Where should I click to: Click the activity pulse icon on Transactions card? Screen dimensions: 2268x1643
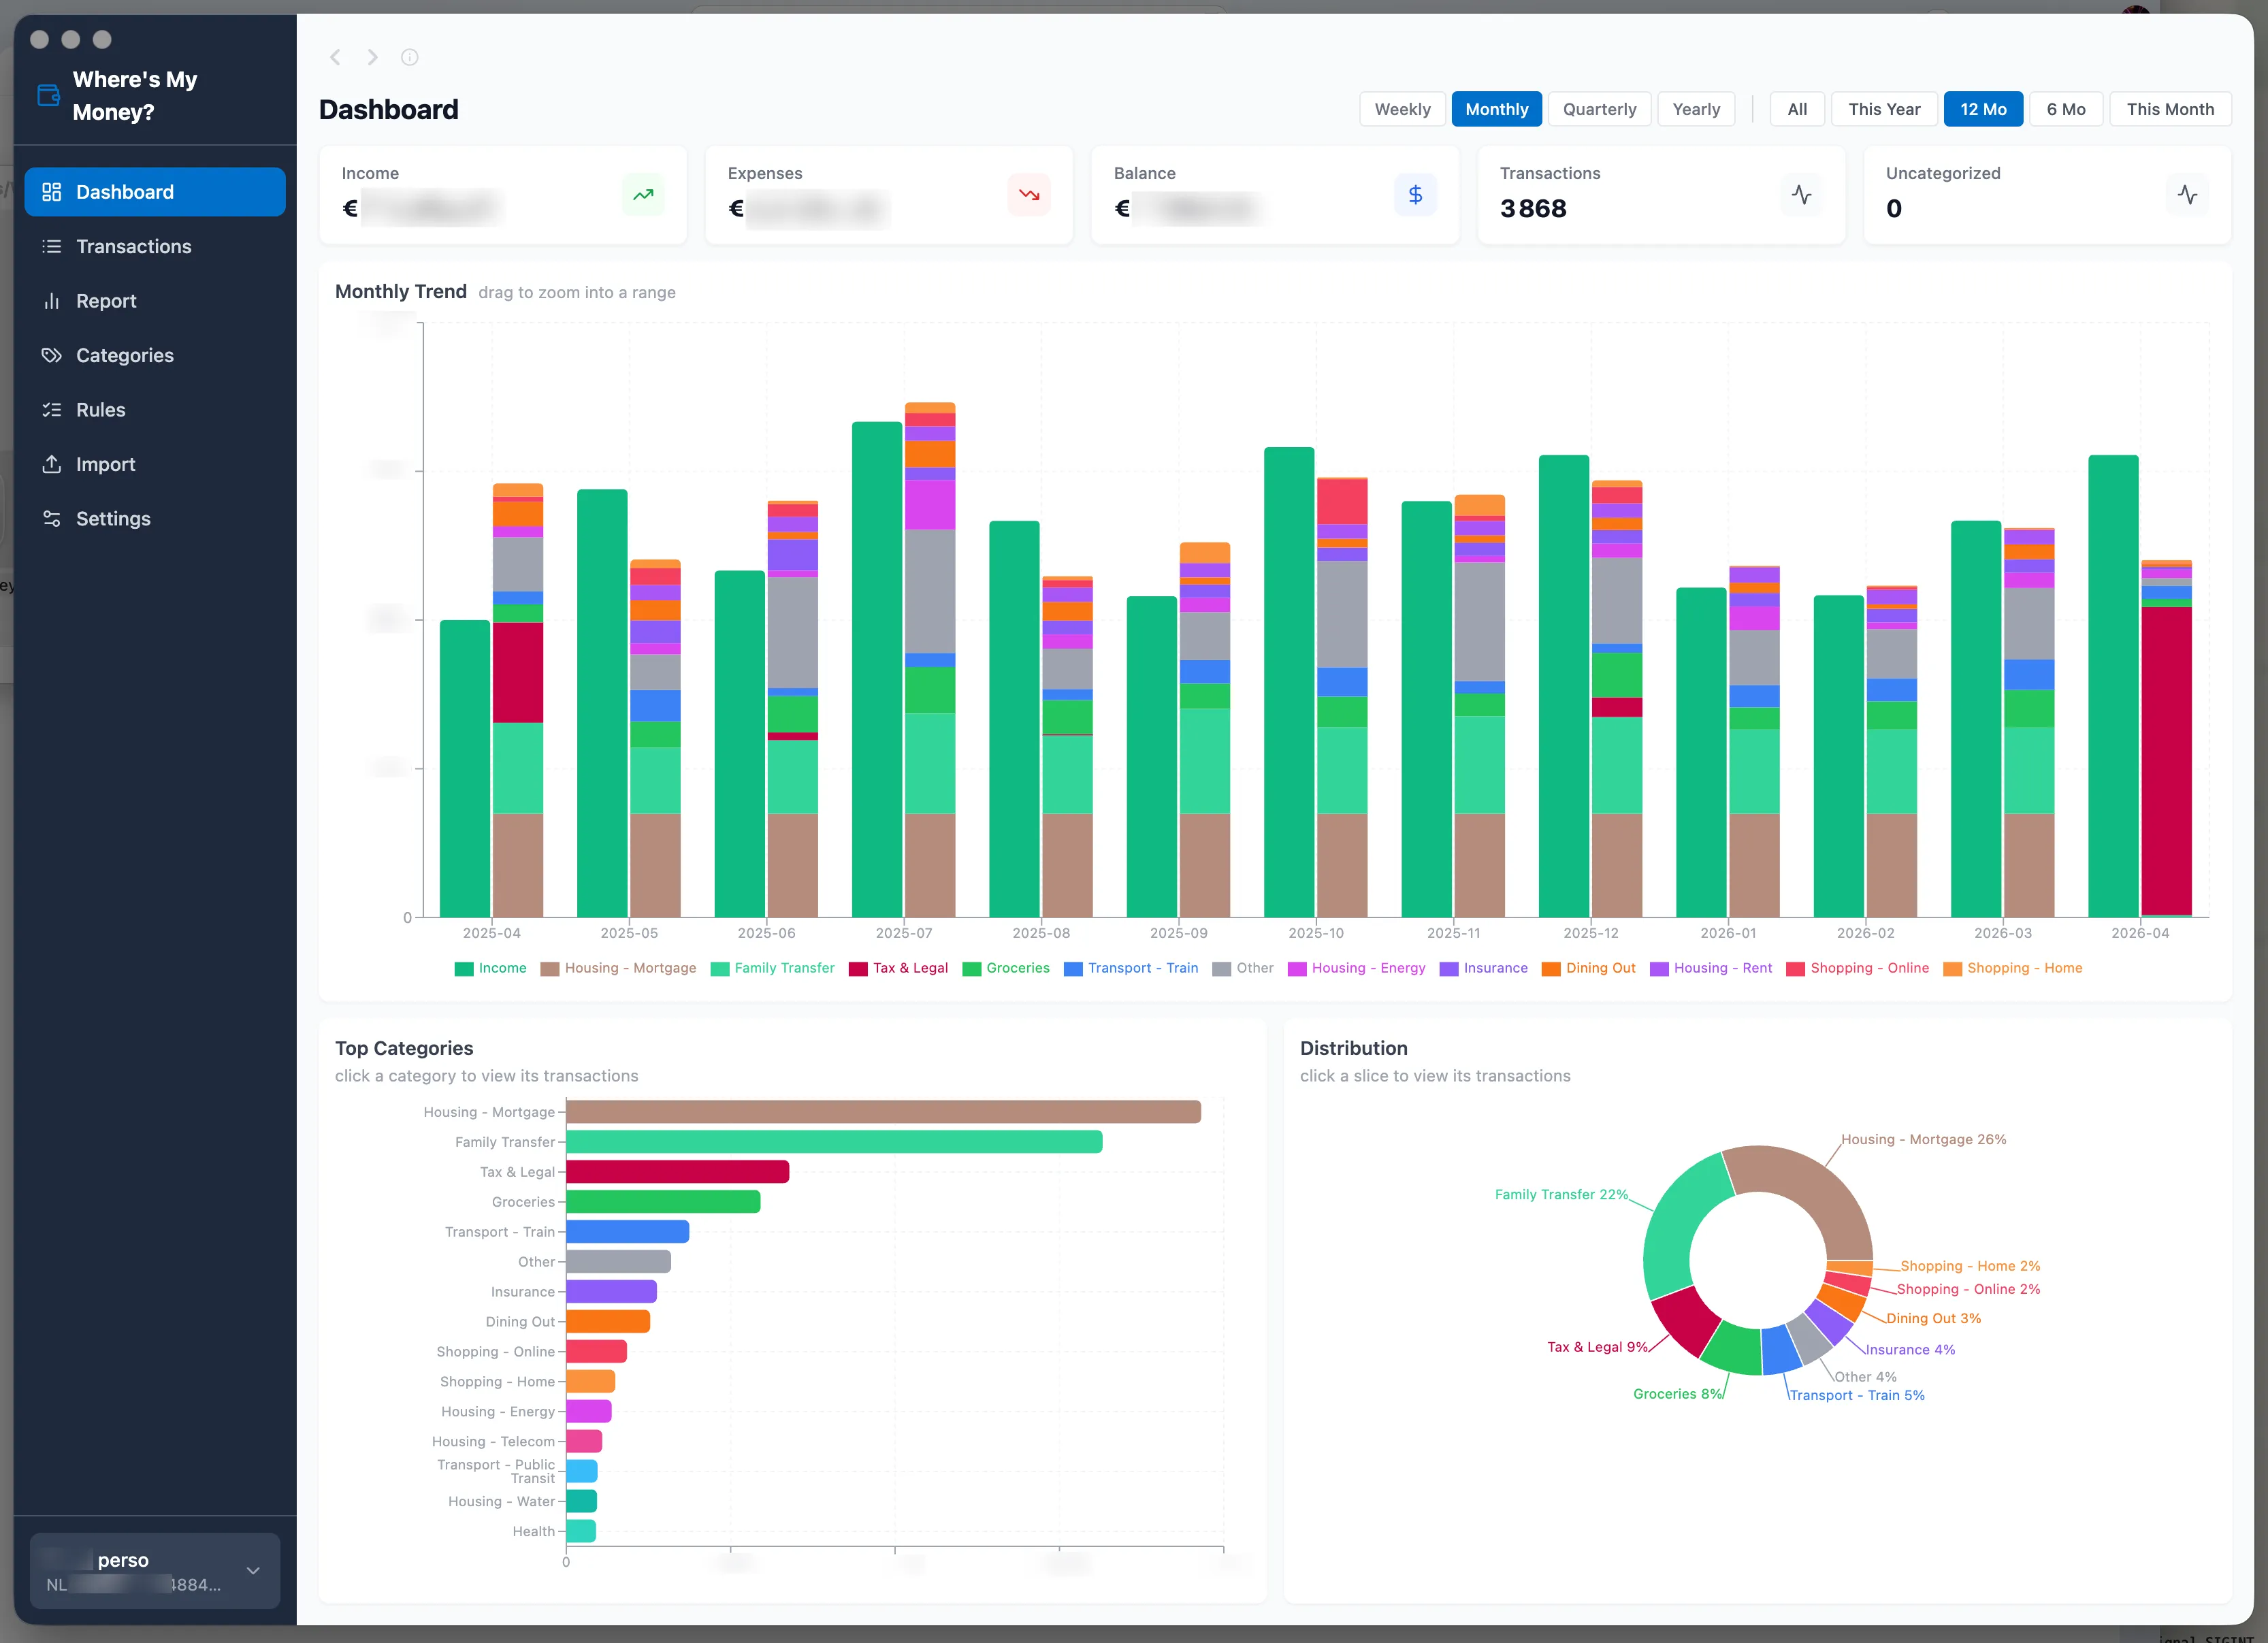[1802, 194]
